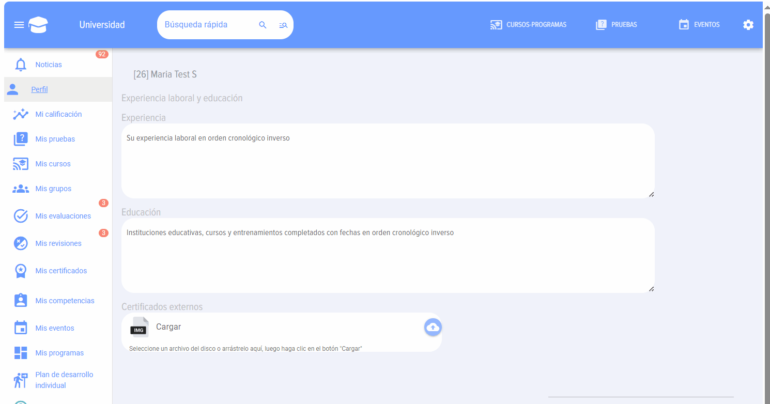Click the Eventos calendar icon in header
Image resolution: width=770 pixels, height=404 pixels.
684,25
